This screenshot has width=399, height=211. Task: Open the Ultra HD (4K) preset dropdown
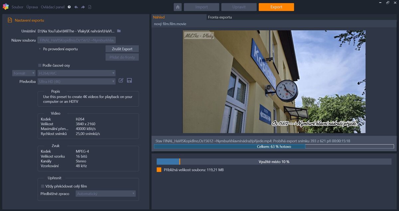[x=76, y=81]
